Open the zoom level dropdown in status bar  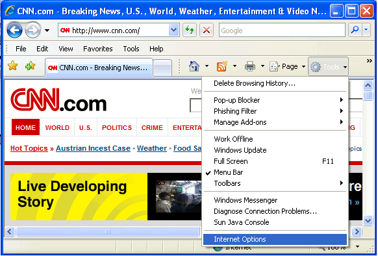357,247
